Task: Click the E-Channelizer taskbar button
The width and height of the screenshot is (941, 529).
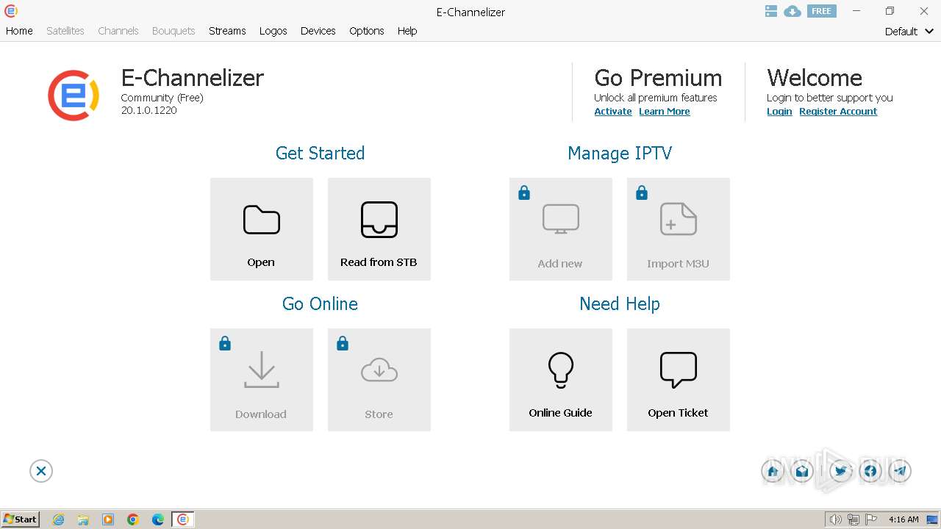Action: click(x=183, y=519)
